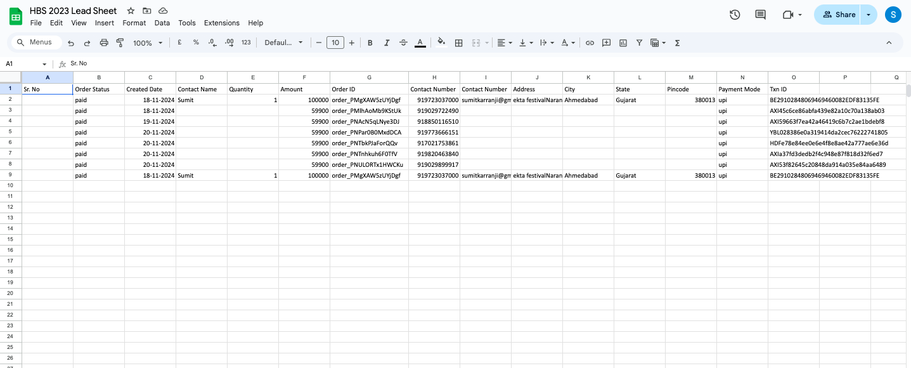911x368 pixels.
Task: Open fill color paint bucket
Action: [x=442, y=43]
